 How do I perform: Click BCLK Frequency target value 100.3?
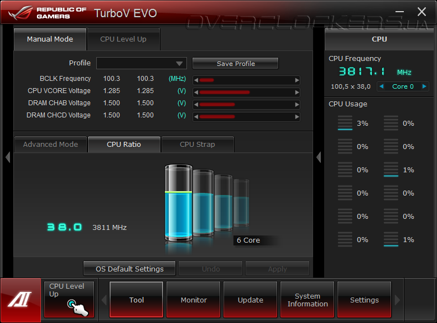(145, 79)
